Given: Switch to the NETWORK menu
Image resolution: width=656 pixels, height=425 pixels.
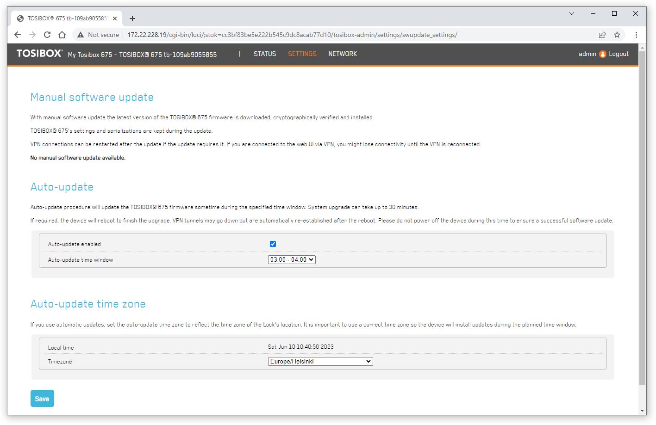Looking at the screenshot, I should 343,54.
